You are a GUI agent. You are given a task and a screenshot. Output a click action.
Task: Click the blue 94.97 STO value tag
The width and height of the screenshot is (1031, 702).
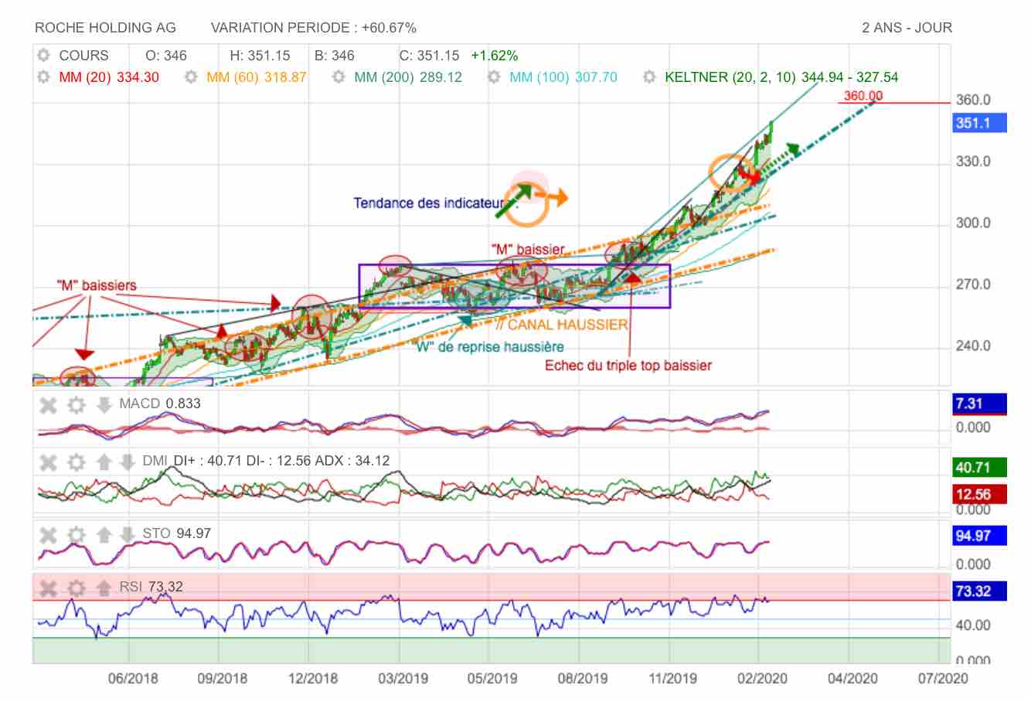pyautogui.click(x=980, y=536)
